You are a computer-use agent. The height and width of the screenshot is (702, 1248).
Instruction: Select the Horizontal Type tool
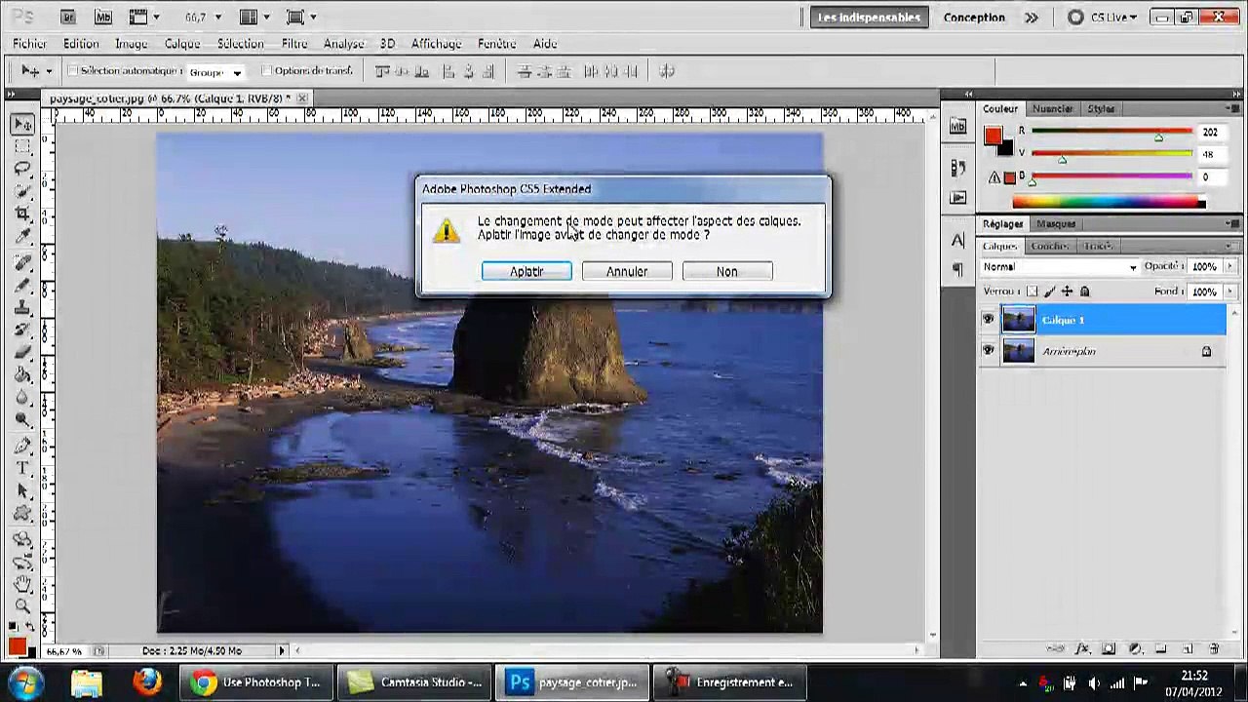pyautogui.click(x=22, y=468)
